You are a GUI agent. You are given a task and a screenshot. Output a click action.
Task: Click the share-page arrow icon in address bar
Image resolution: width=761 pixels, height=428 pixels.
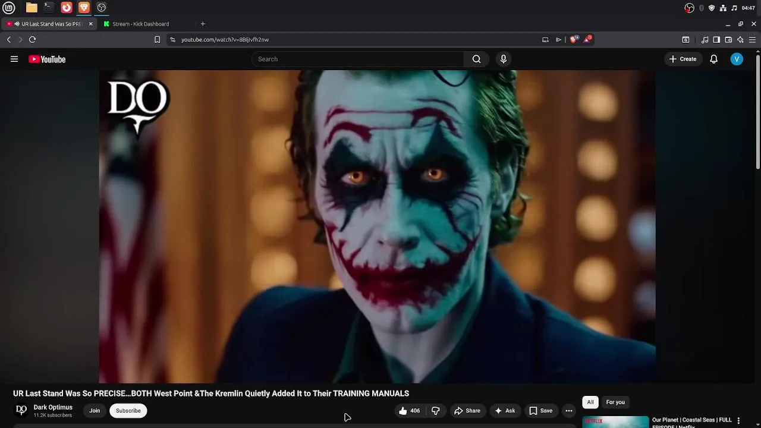559,39
